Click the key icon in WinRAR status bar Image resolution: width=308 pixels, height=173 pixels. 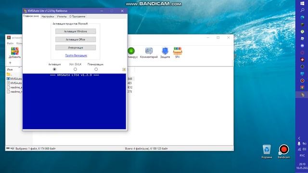pos(12,148)
